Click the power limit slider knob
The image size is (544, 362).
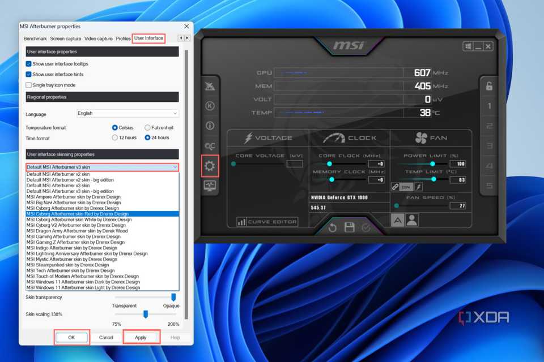(x=432, y=163)
